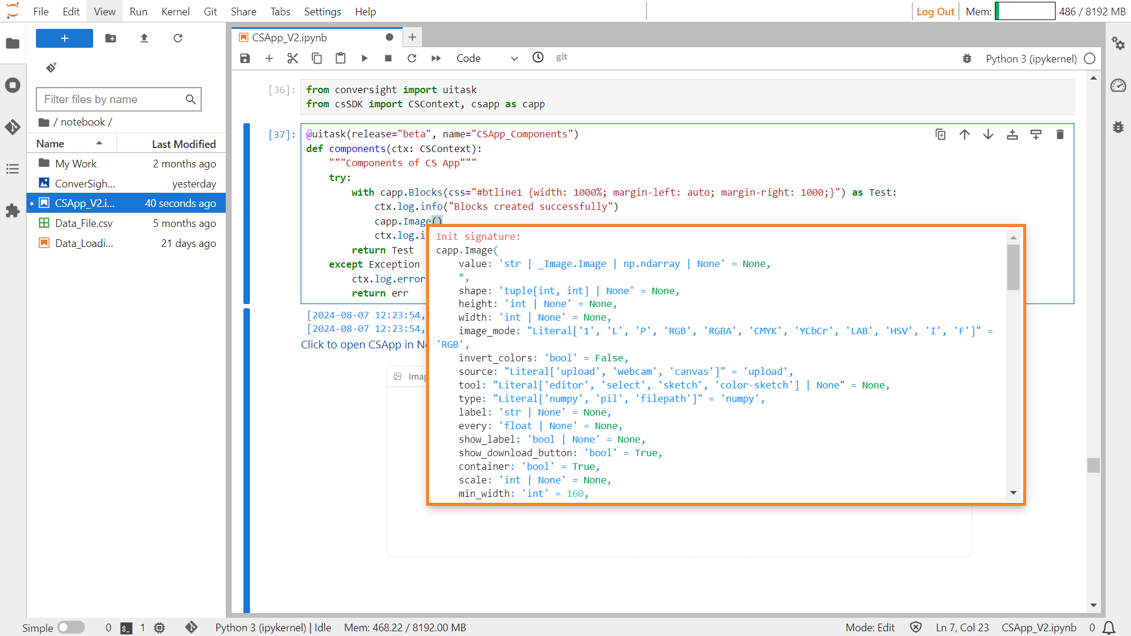Open a new launcher tab with plus
Screen dimensions: 1131x636
(x=413, y=38)
